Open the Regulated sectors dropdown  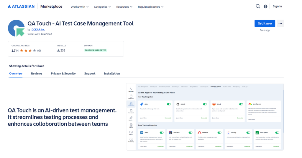[150, 7]
